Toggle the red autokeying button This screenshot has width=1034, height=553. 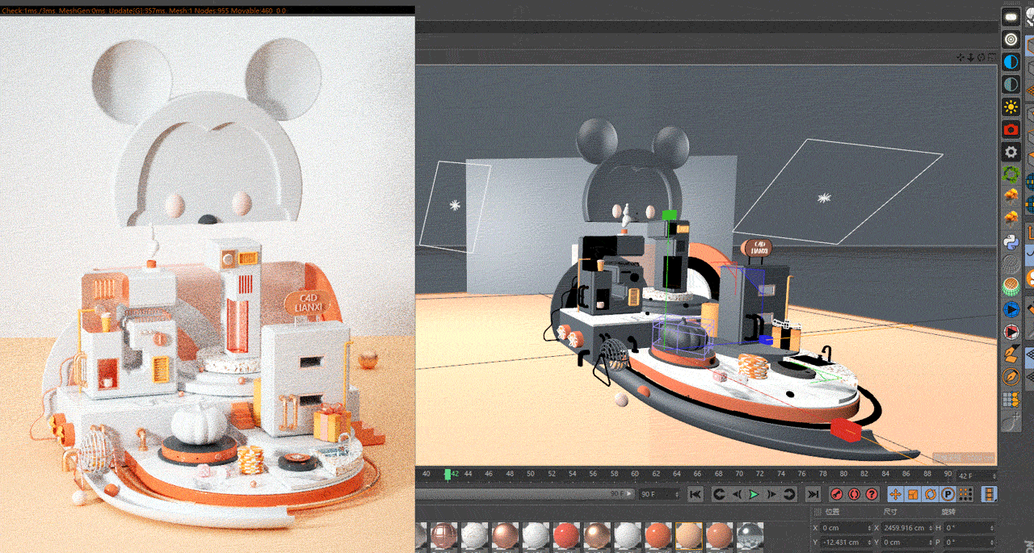coord(854,494)
